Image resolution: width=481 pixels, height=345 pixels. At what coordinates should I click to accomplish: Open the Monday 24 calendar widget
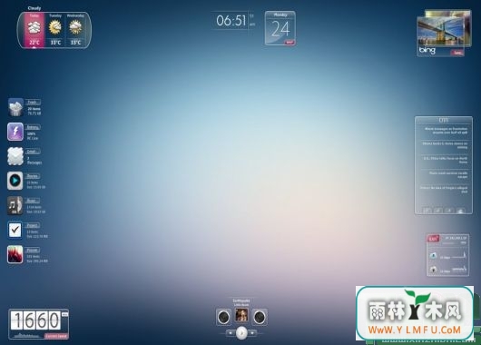[280, 28]
